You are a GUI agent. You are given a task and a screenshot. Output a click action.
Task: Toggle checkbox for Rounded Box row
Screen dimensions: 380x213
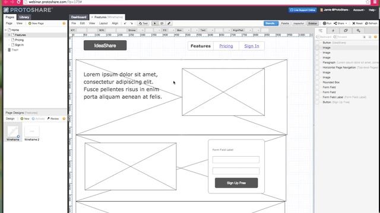(317, 82)
